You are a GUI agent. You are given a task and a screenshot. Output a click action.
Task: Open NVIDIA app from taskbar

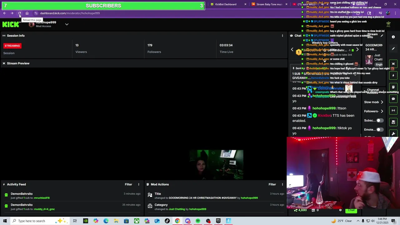(x=85, y=221)
